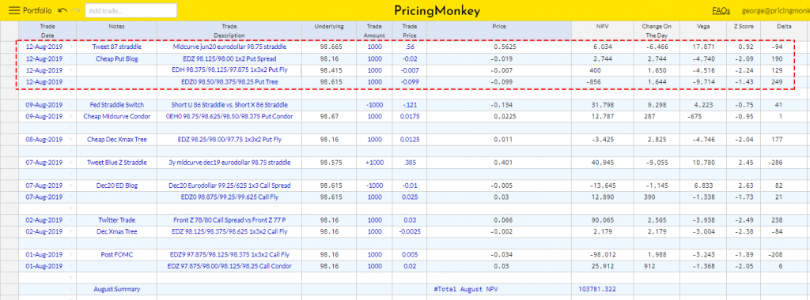
Task: Open date dropdown arrow in Cheap Put Blog row
Action: pos(71,58)
